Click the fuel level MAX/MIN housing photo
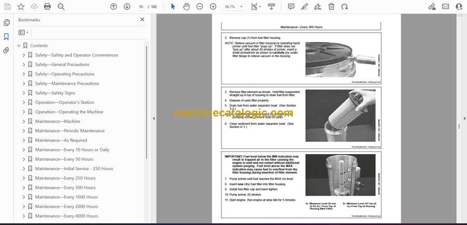The image size is (467, 225). click(x=340, y=175)
